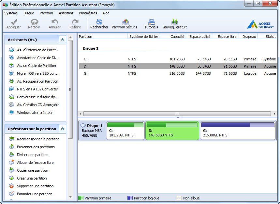
Task: Click the As. Création CD Amorçable icon
Action: [x=11, y=104]
